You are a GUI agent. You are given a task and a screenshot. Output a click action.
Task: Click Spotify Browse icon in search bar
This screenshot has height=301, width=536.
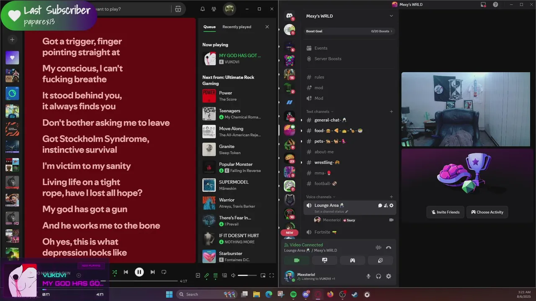[178, 9]
